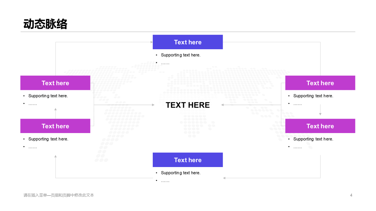Select the upper-right purple Text here box
The height and width of the screenshot is (211, 376).
click(x=320, y=83)
